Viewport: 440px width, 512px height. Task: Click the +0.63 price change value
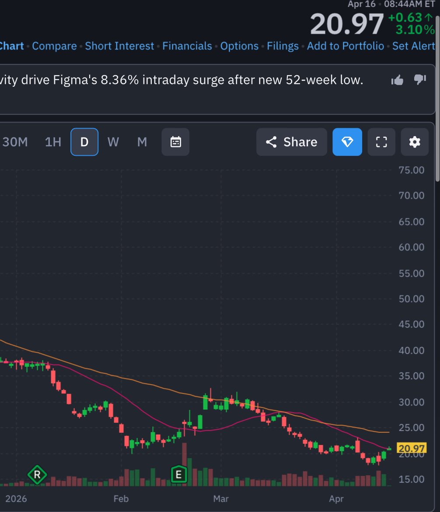pyautogui.click(x=405, y=18)
